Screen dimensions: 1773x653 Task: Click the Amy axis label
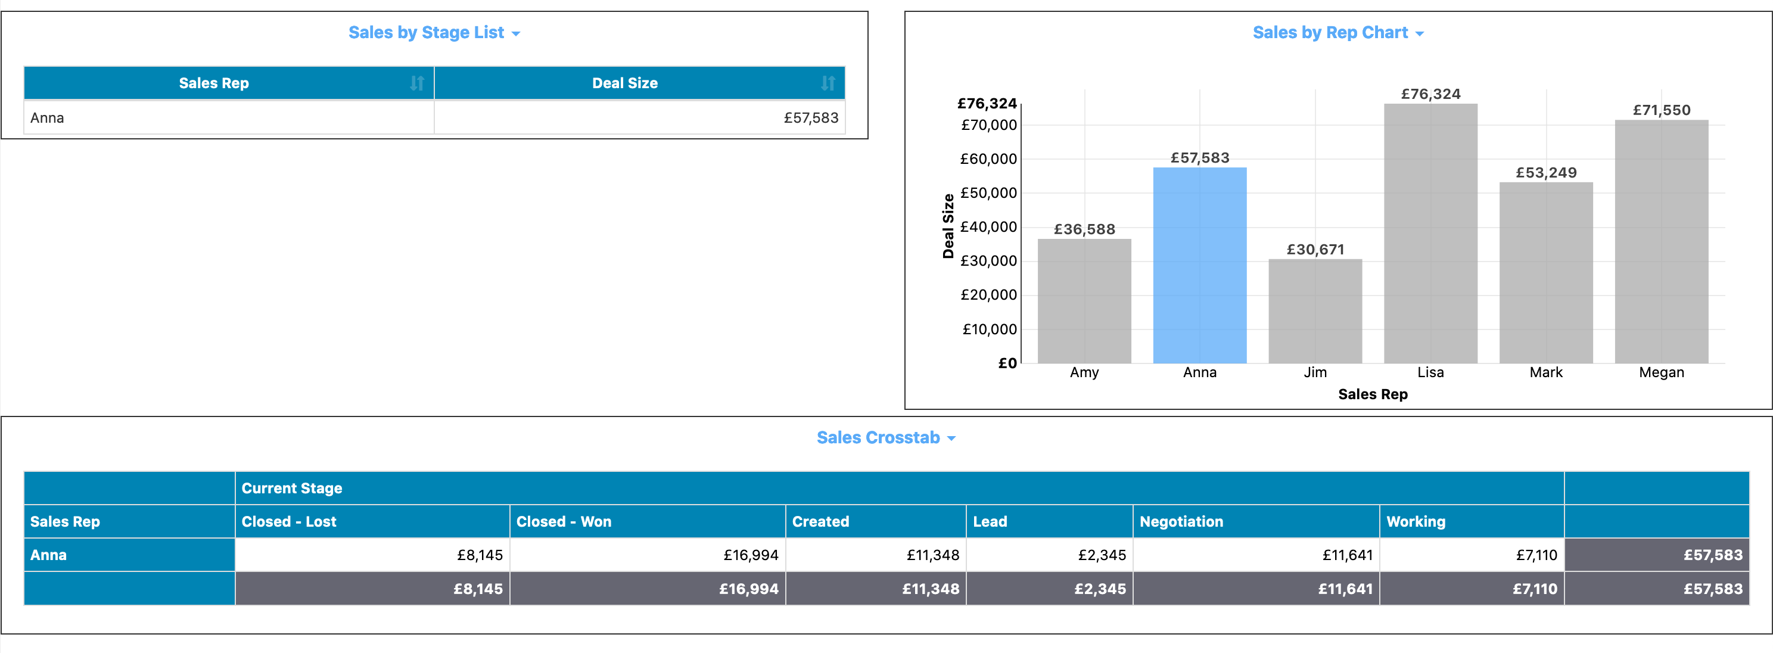point(1084,372)
